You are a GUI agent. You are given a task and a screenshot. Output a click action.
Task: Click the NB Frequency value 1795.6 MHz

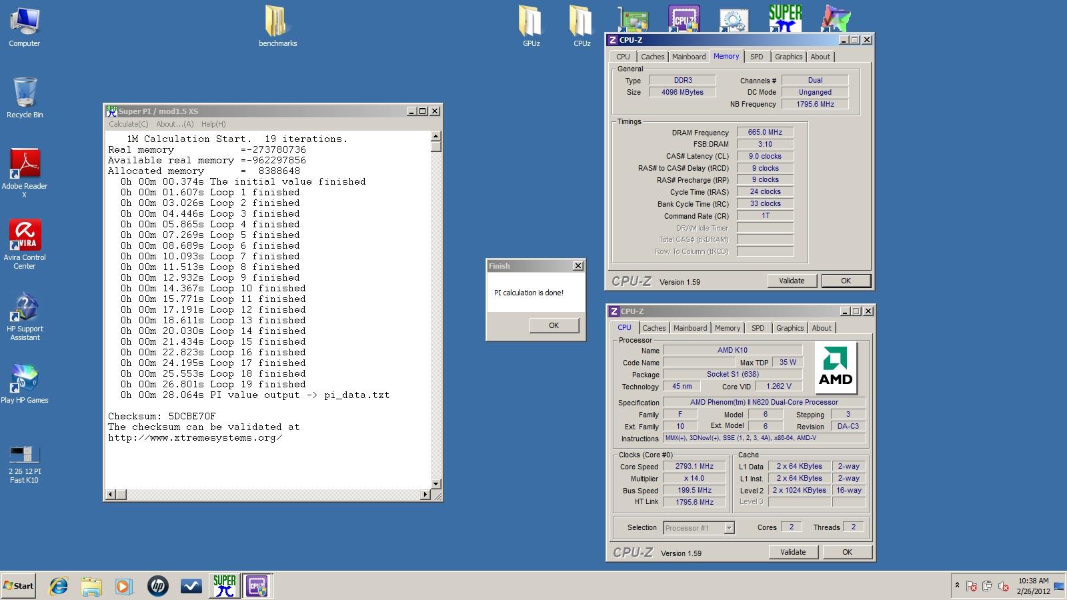[815, 104]
